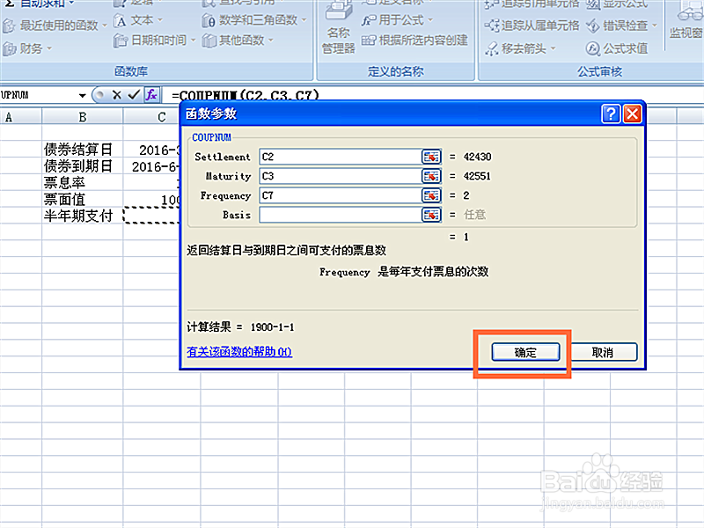Viewport: 704px width, 528px height.
Task: Click the Settlement input field
Action: [x=341, y=157]
